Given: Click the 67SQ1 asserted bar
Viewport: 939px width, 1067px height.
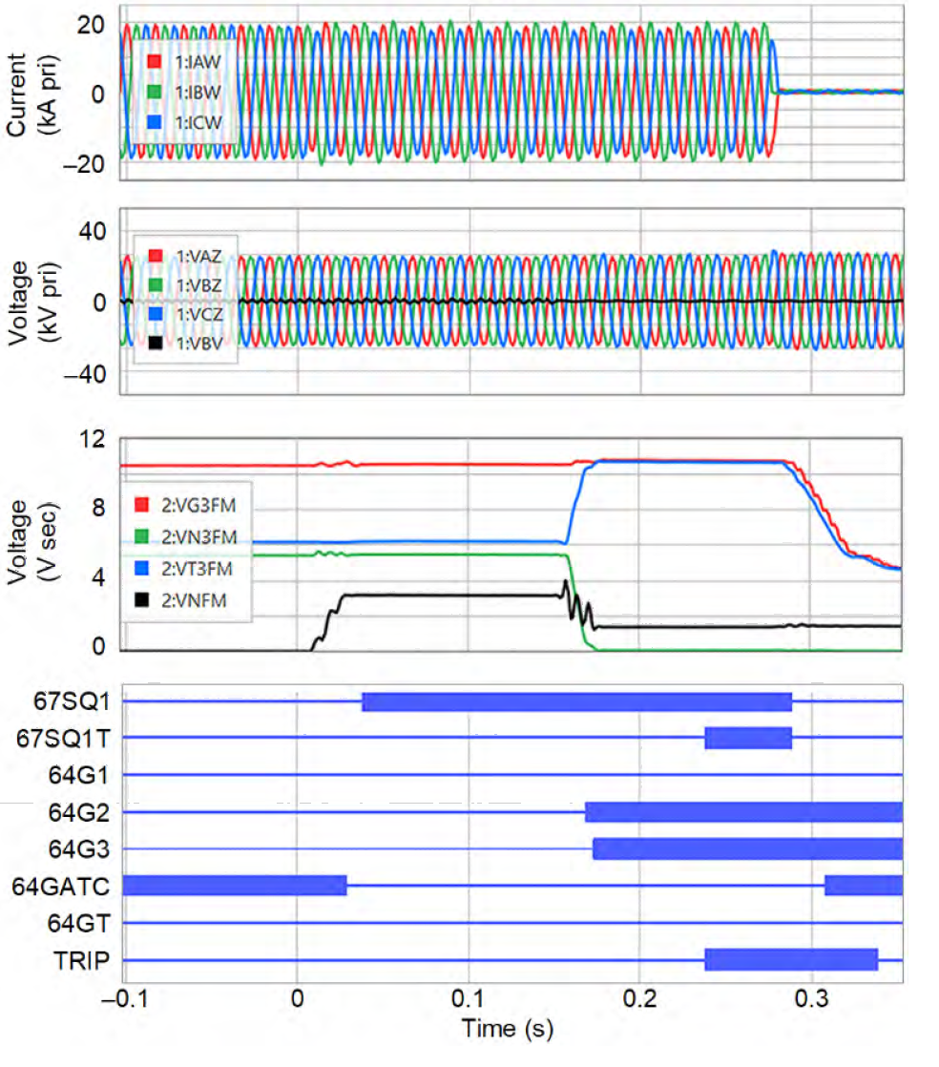Looking at the screenshot, I should [577, 701].
